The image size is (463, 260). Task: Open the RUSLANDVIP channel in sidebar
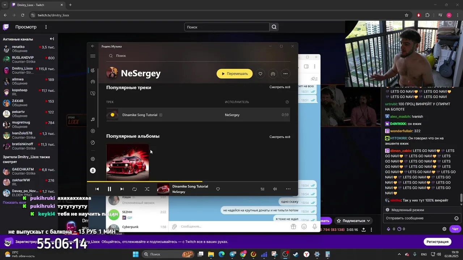[x=29, y=60]
